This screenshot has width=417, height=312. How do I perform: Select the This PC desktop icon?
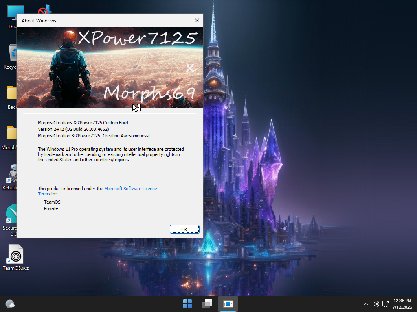click(12, 16)
